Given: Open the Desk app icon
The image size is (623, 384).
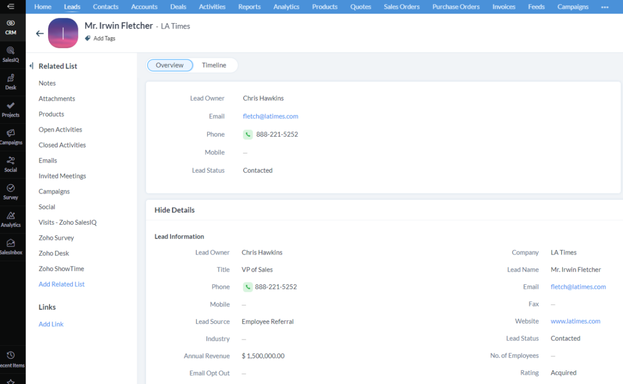Looking at the screenshot, I should (x=11, y=82).
